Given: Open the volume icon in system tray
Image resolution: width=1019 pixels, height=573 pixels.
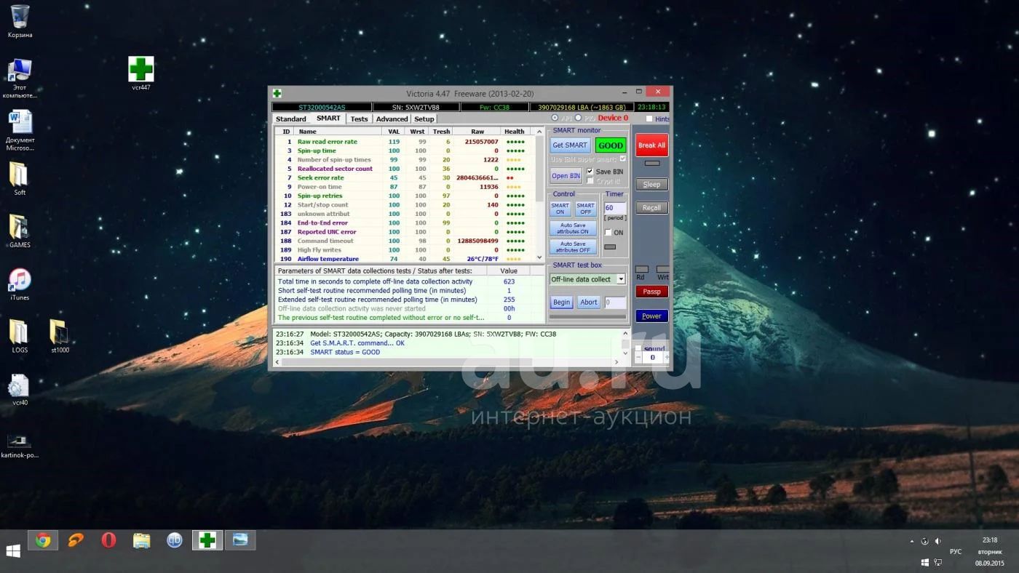Looking at the screenshot, I should [x=937, y=541].
